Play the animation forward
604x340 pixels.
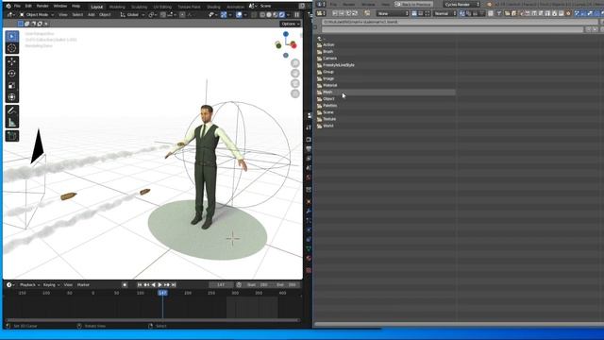[x=159, y=285]
